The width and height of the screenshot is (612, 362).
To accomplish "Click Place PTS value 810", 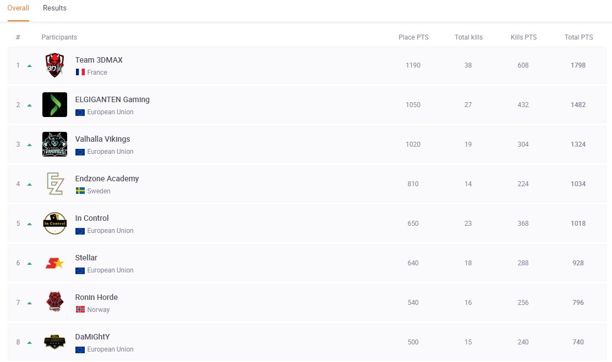I will tap(413, 183).
